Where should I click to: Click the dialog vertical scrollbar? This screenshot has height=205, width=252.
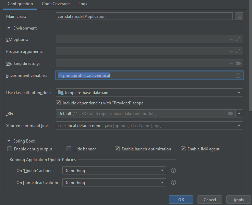point(250,56)
